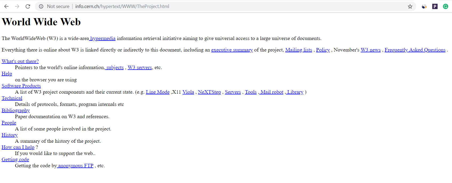Open the Getting code link
Viewport: 452px width, 183px height.
click(15, 160)
